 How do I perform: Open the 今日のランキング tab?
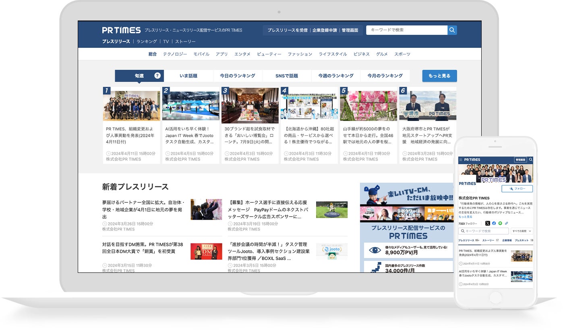pyautogui.click(x=238, y=76)
